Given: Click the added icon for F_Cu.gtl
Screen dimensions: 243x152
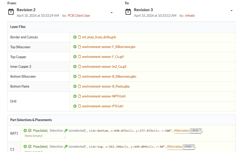Looking at the screenshot, I should 75,57.
